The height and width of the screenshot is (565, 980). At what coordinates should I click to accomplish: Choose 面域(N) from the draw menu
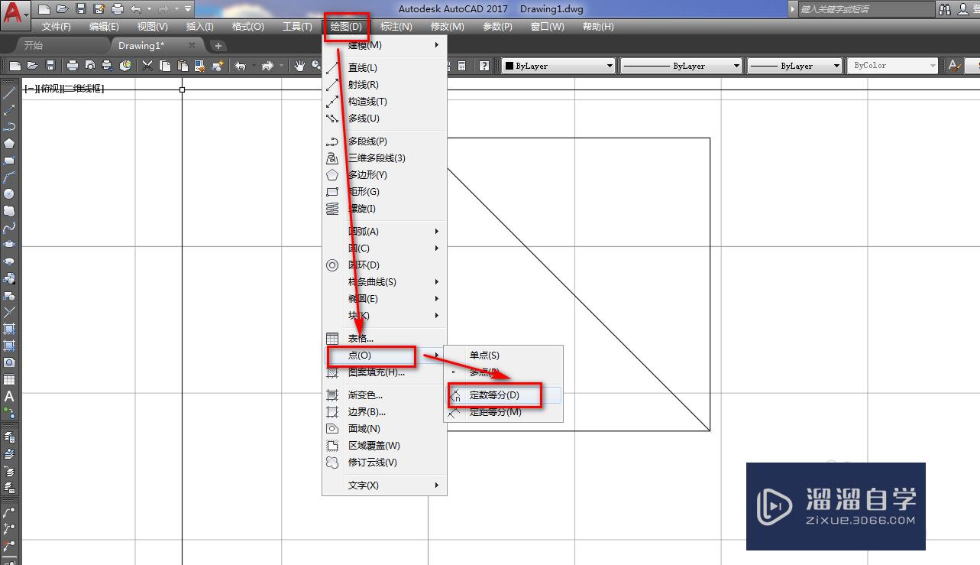(384, 429)
